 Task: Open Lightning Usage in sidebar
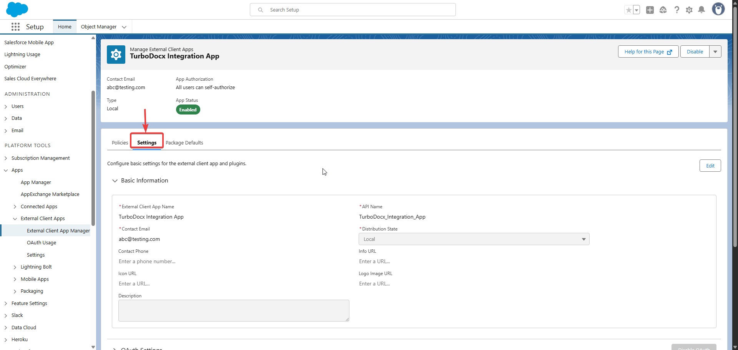[22, 55]
